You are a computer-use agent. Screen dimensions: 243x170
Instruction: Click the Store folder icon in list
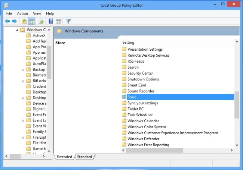coord(124,97)
